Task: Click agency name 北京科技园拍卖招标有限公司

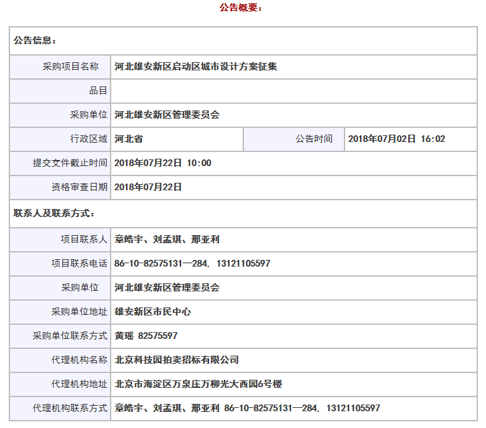Action: click(177, 360)
